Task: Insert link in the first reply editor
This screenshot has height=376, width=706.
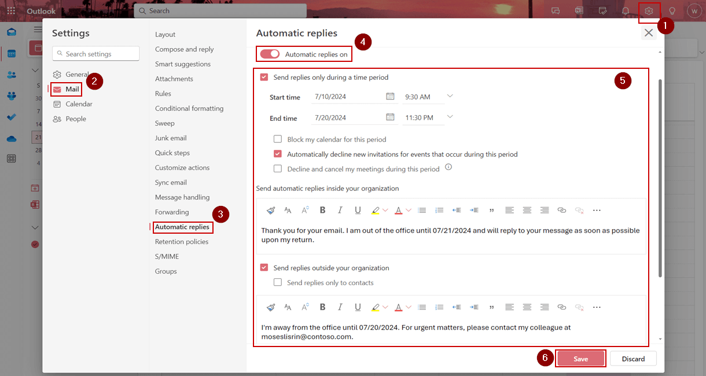Action: 561,210
